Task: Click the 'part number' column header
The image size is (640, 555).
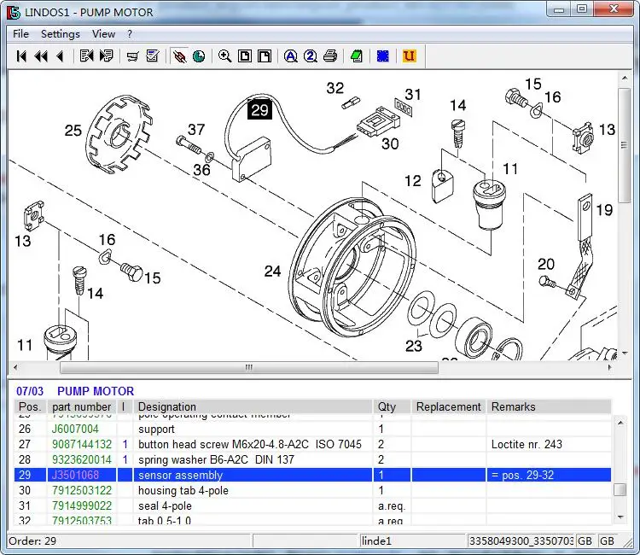Action: click(82, 406)
